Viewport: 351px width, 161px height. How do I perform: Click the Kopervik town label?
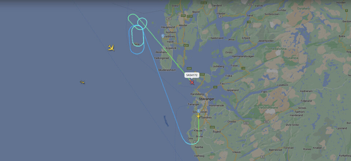(x=171, y=48)
